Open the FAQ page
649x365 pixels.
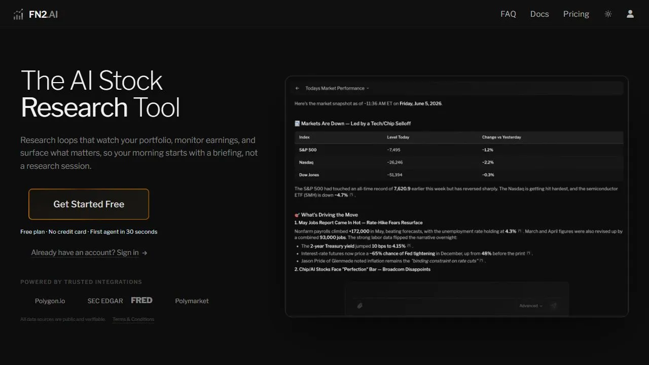(508, 14)
